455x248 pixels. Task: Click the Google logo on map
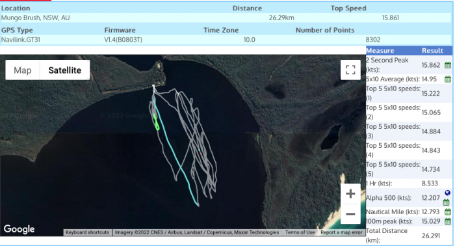pyautogui.click(x=19, y=229)
